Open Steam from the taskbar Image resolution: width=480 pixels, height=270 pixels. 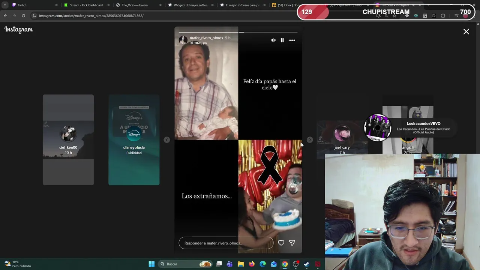tap(307, 264)
